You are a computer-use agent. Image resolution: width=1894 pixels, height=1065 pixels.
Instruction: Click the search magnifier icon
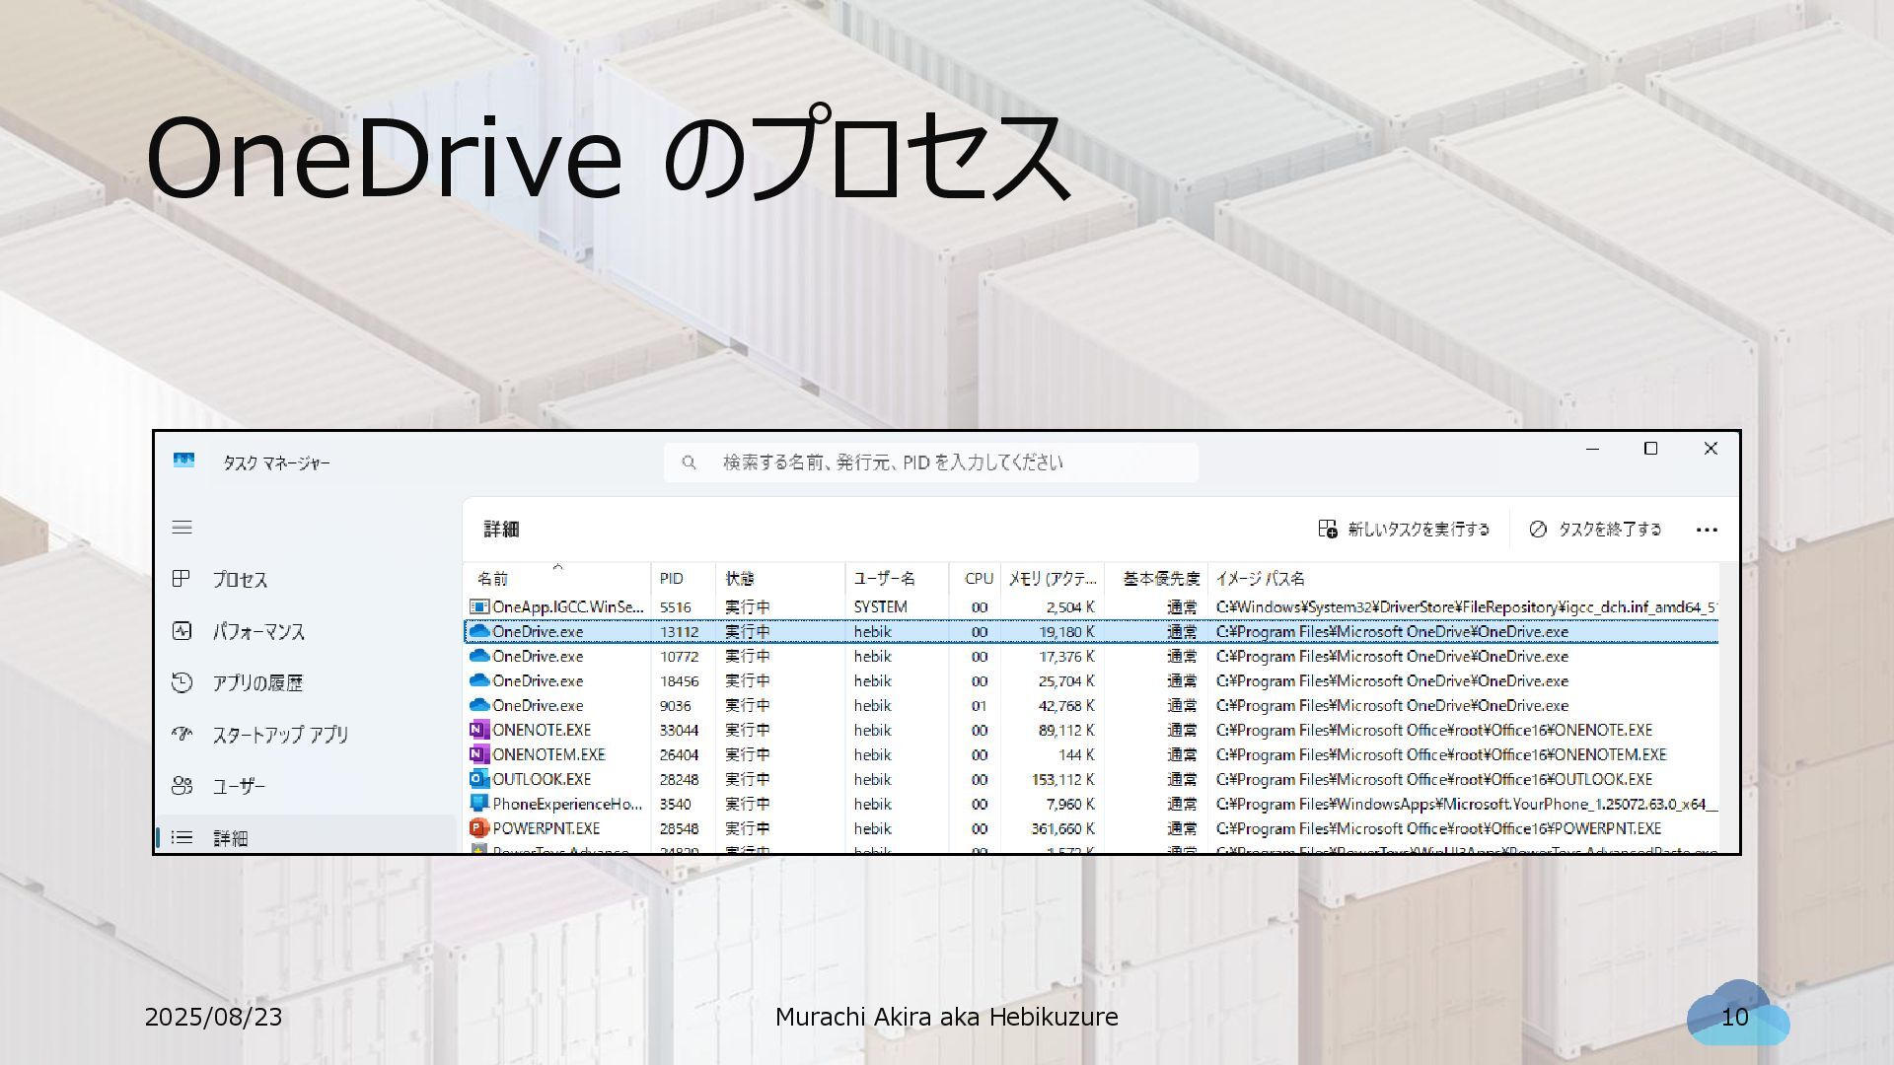tap(689, 462)
